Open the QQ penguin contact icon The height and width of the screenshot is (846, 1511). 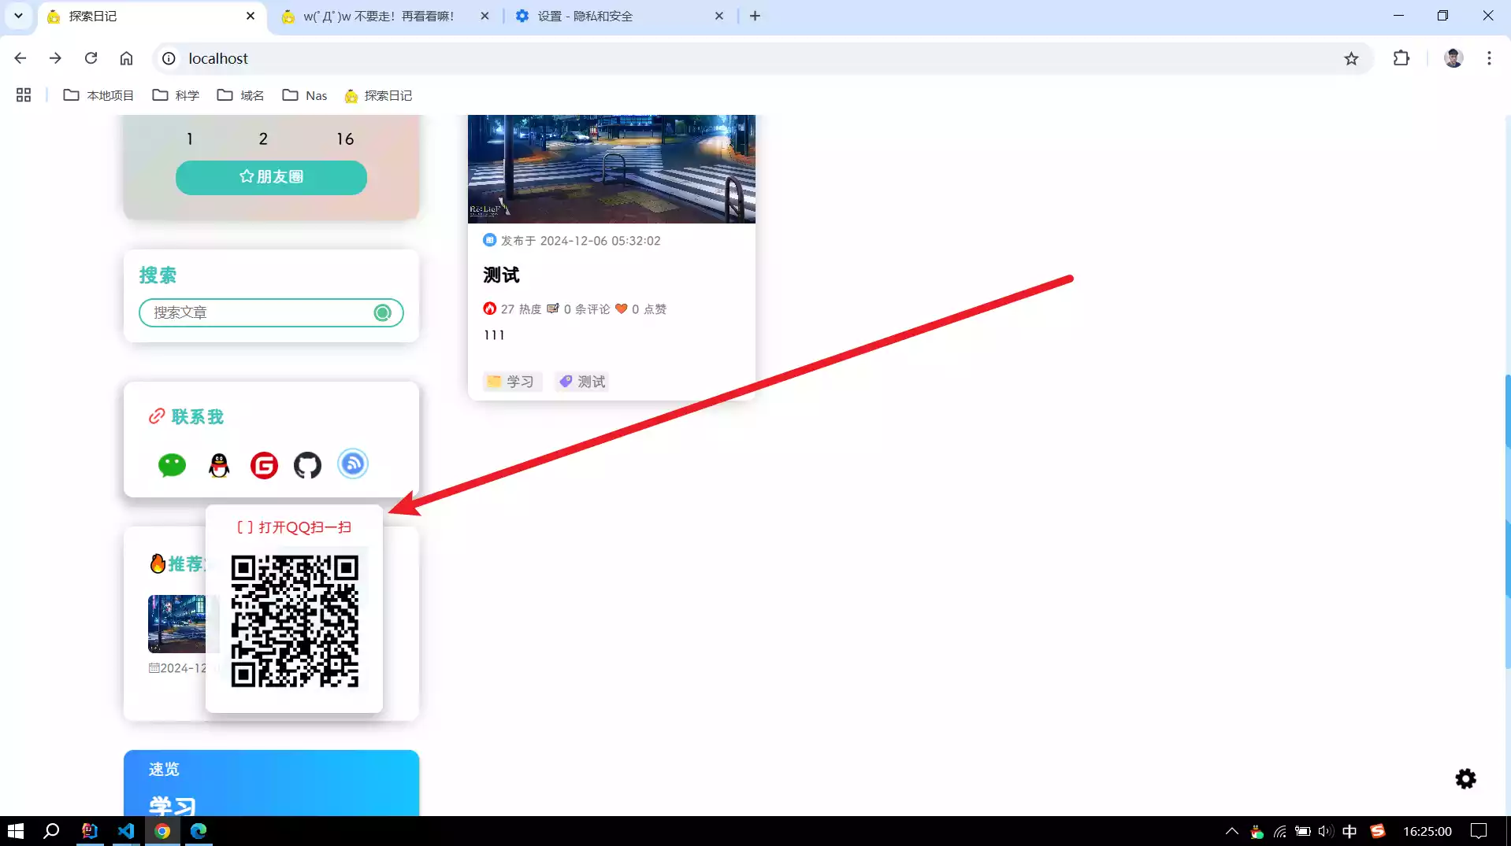(x=219, y=465)
